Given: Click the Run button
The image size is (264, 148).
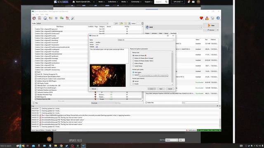Looking at the screenshot, I should click(x=211, y=25).
